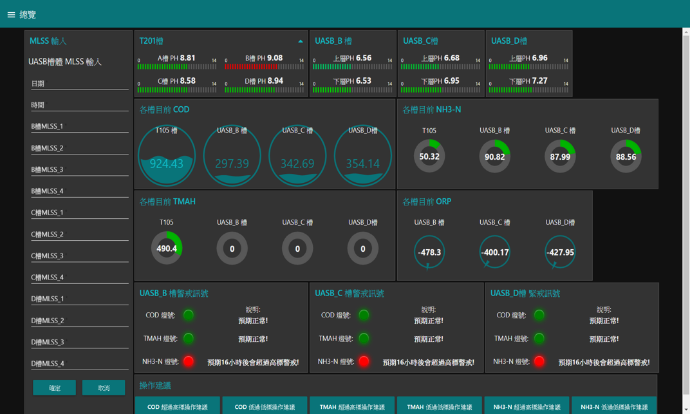Click the UASB槽體 MLSS 輸入 form heading

click(64, 62)
